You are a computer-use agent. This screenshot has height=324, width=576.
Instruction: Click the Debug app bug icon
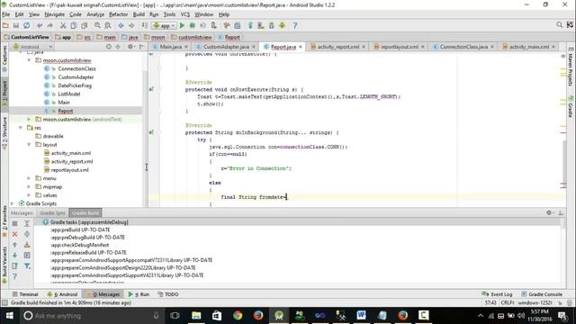point(192,25)
